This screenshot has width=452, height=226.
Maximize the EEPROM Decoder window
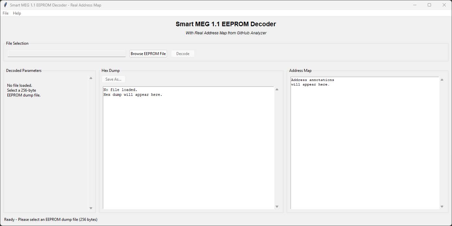click(x=429, y=5)
